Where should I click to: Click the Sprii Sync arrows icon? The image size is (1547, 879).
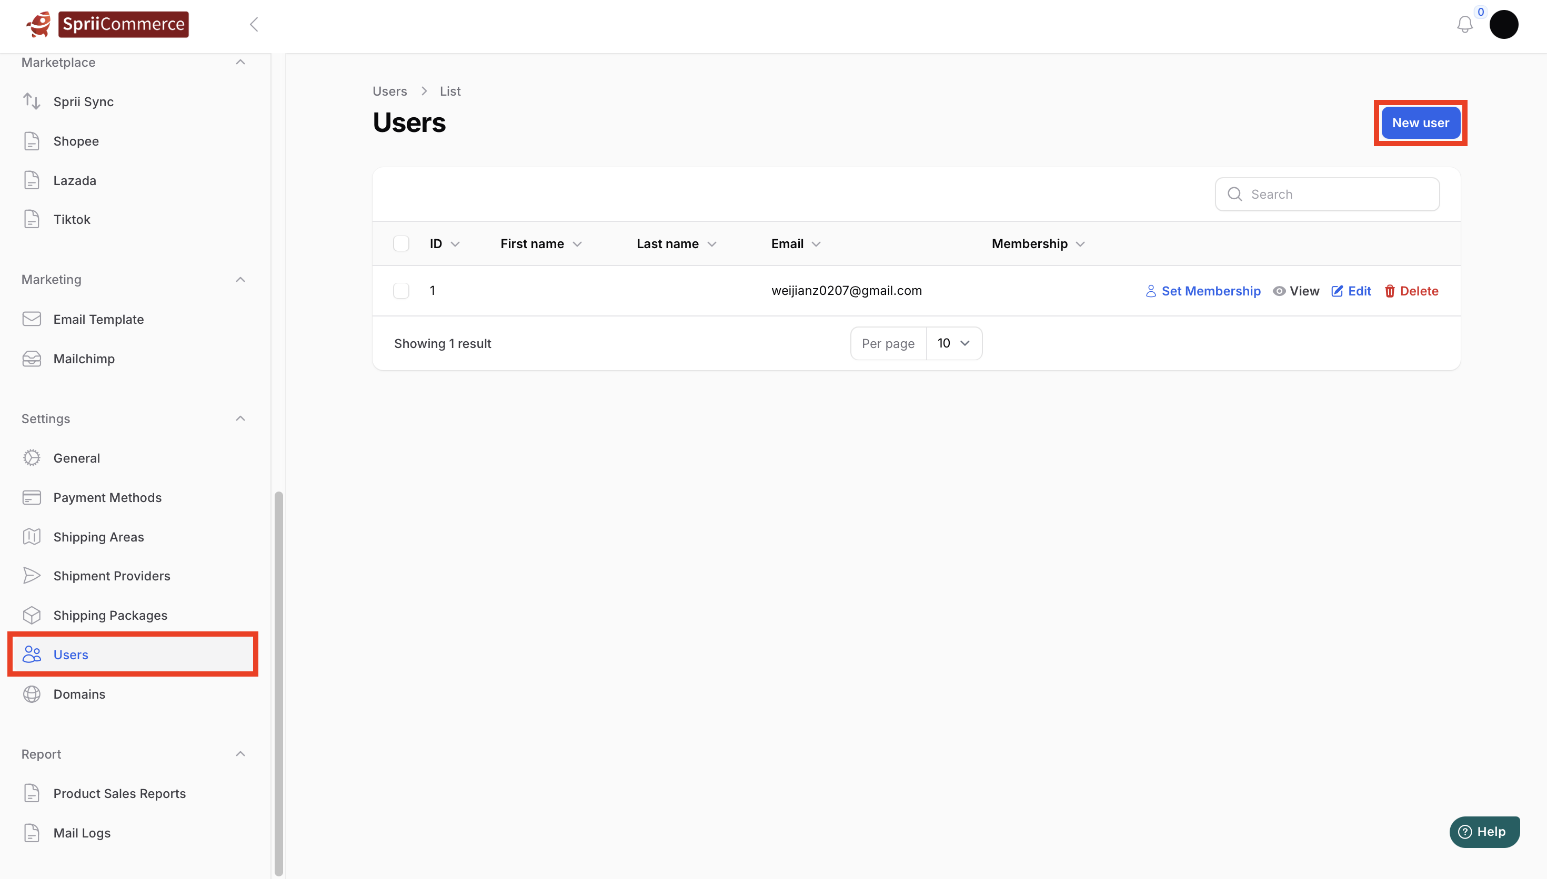pos(32,101)
